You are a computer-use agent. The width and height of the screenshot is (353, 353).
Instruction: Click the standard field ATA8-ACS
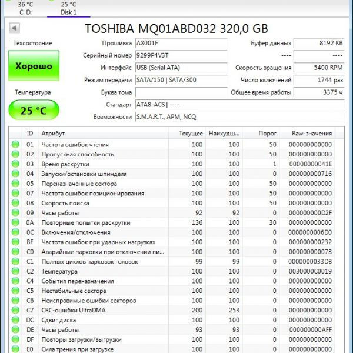[240, 105]
